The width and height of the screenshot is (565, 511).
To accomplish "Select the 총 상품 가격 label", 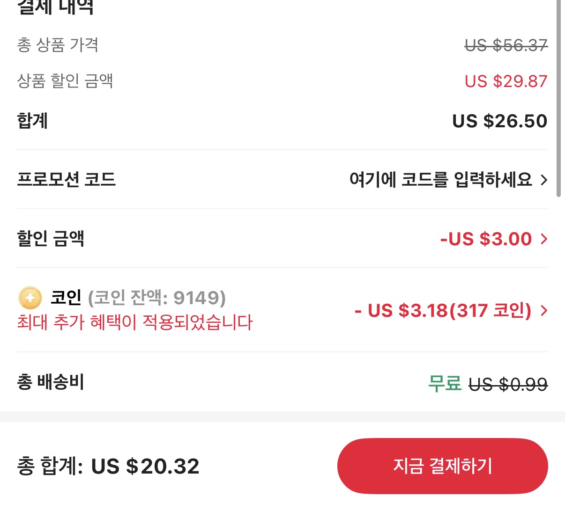I will click(58, 45).
